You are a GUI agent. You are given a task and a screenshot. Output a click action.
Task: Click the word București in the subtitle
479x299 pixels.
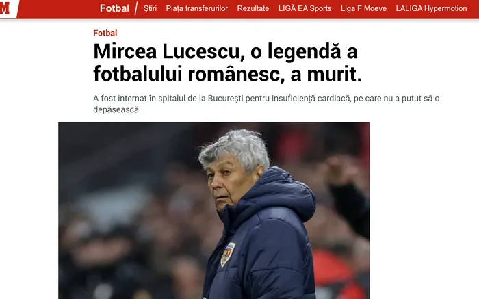point(226,99)
